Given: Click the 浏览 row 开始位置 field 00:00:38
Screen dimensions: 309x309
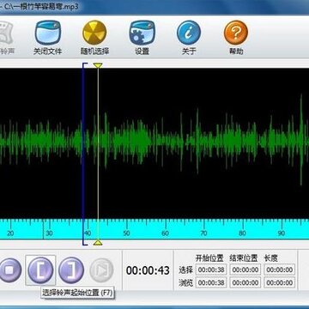Looking at the screenshot, I should point(211,282).
